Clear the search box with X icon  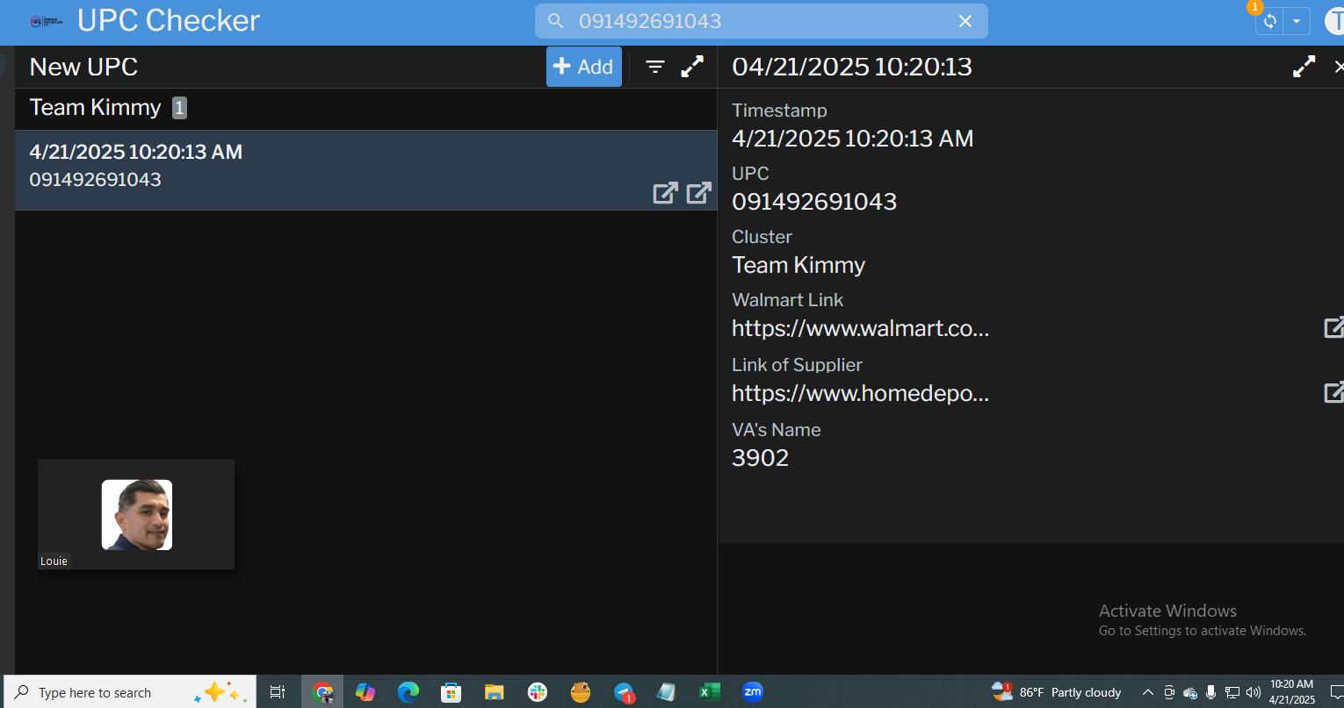(x=965, y=21)
